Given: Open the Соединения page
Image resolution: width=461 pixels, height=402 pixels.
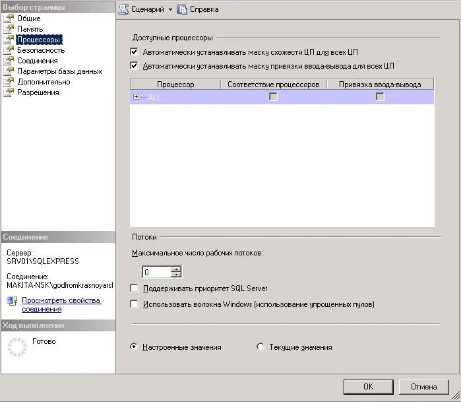Looking at the screenshot, I should pyautogui.click(x=38, y=61).
